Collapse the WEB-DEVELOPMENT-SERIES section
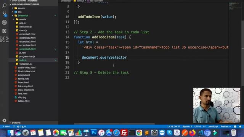 [x=26, y=4]
